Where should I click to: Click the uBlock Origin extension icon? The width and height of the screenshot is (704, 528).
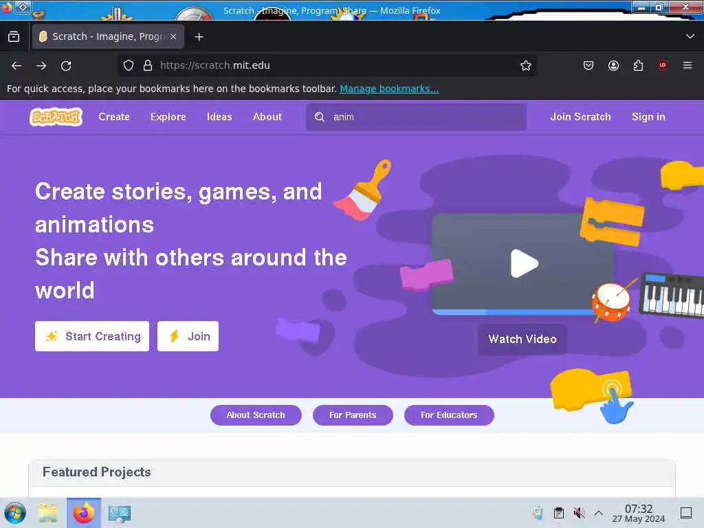[x=663, y=65]
